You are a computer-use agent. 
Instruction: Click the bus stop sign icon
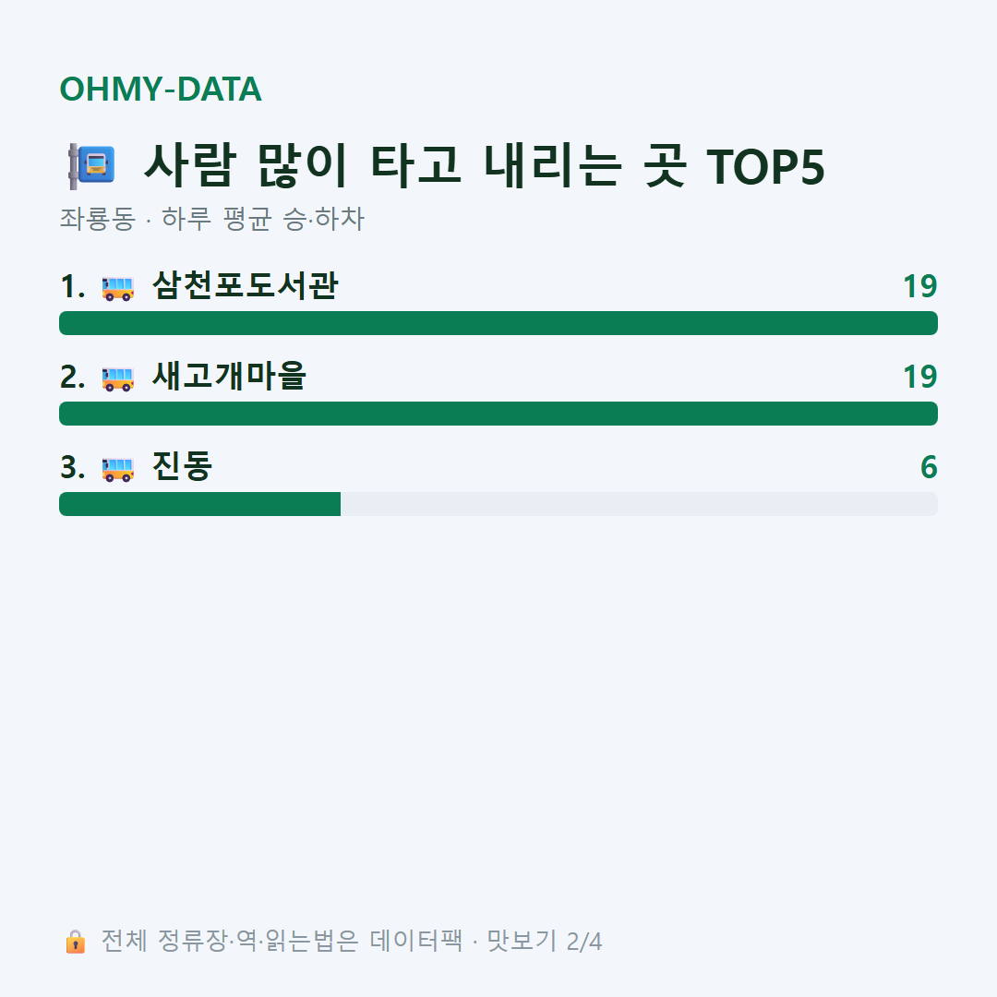tap(91, 166)
